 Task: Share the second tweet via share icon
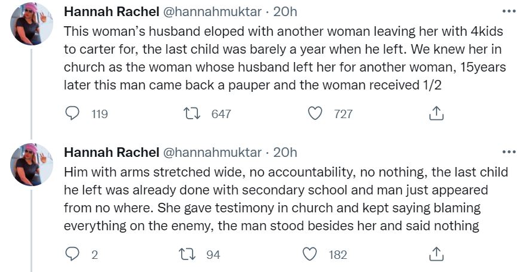click(x=437, y=255)
